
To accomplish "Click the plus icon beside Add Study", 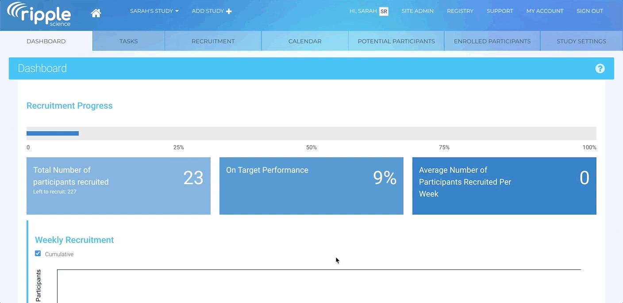I will click(x=229, y=11).
